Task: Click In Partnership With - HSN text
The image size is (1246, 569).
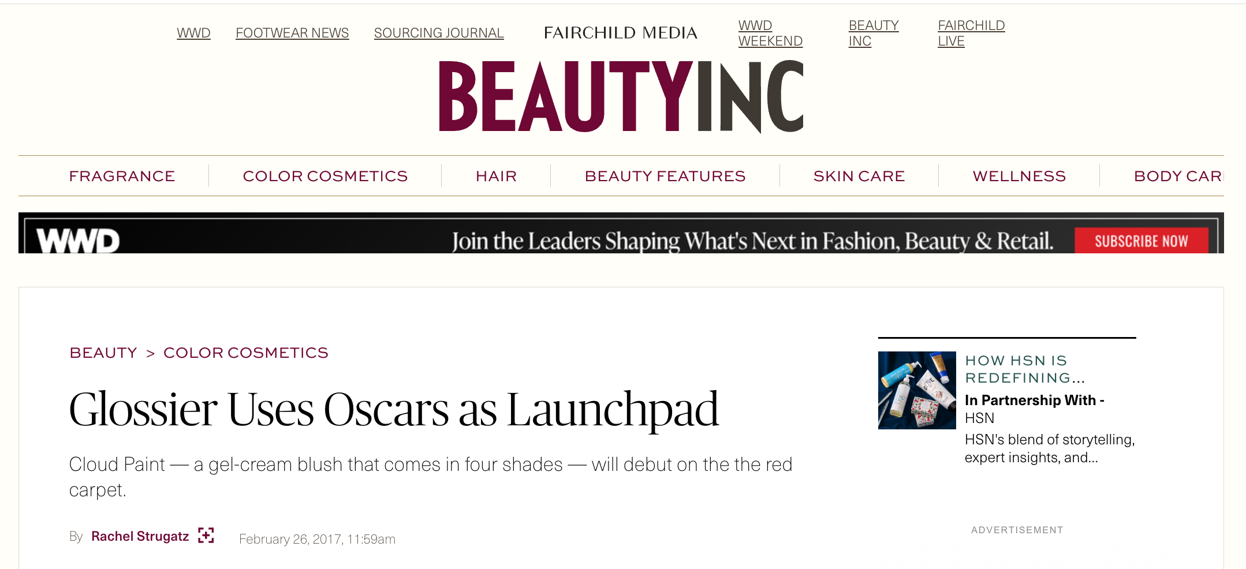Action: pos(1034,409)
